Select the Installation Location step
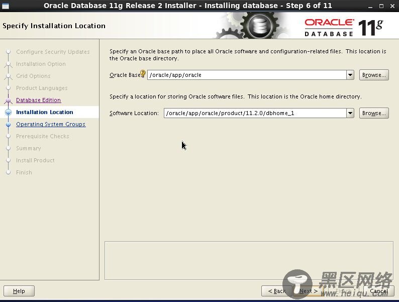 [45, 112]
